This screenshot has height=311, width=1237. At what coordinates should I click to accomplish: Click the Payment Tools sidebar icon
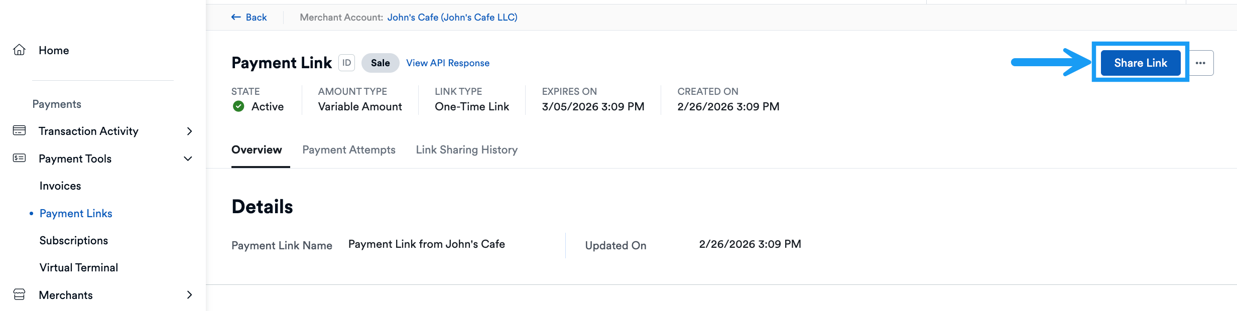tap(19, 159)
